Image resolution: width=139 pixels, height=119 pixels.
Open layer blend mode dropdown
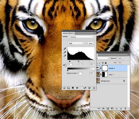103,58
